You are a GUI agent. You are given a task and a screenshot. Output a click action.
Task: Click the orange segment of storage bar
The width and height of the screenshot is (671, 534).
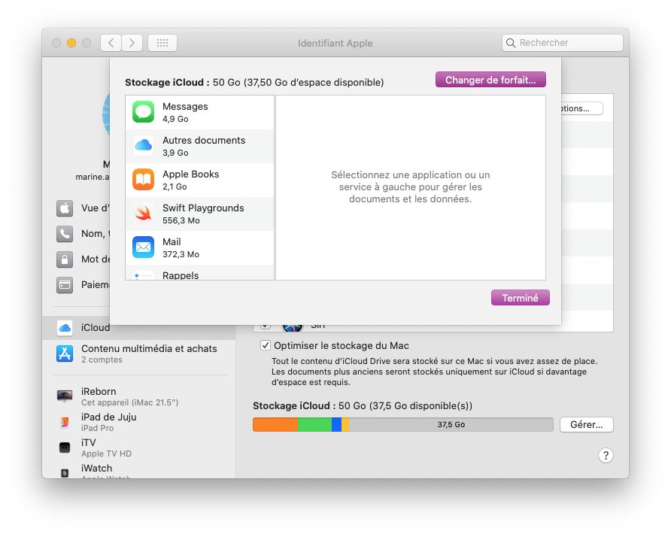coord(275,425)
